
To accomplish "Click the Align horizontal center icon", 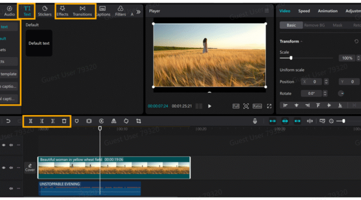I will [296, 105].
